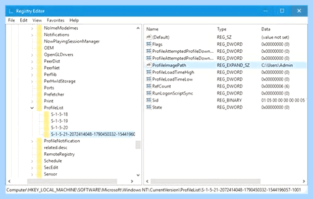Screen dimensions: 313x199
Task: Expand the PerHwIdStorage key
Action: 32,81
